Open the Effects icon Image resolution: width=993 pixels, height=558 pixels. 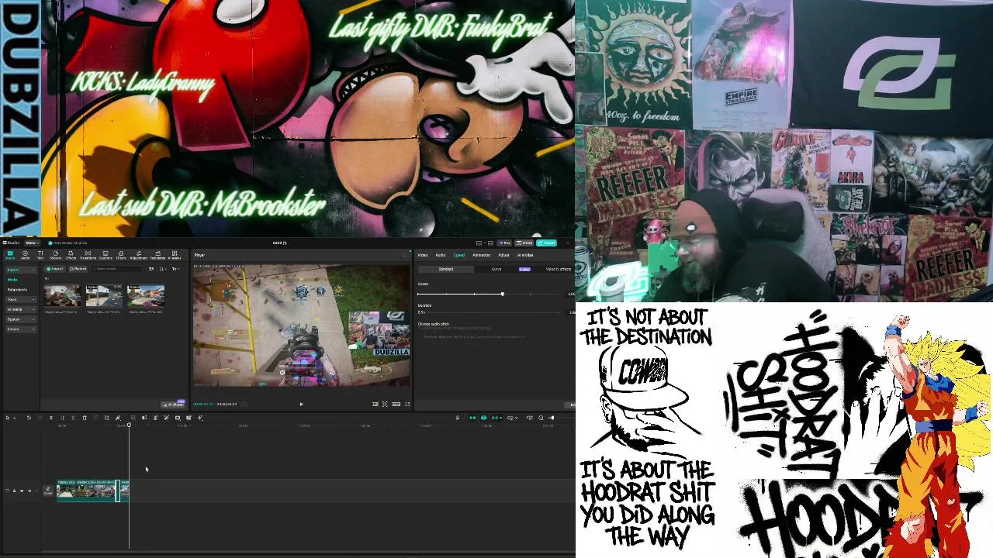pyautogui.click(x=71, y=256)
